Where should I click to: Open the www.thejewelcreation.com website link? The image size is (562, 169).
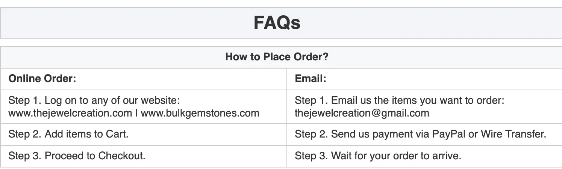(x=70, y=113)
